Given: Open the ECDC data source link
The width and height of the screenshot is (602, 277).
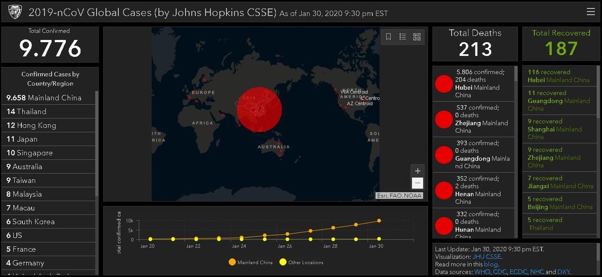Looking at the screenshot, I should [x=518, y=272].
